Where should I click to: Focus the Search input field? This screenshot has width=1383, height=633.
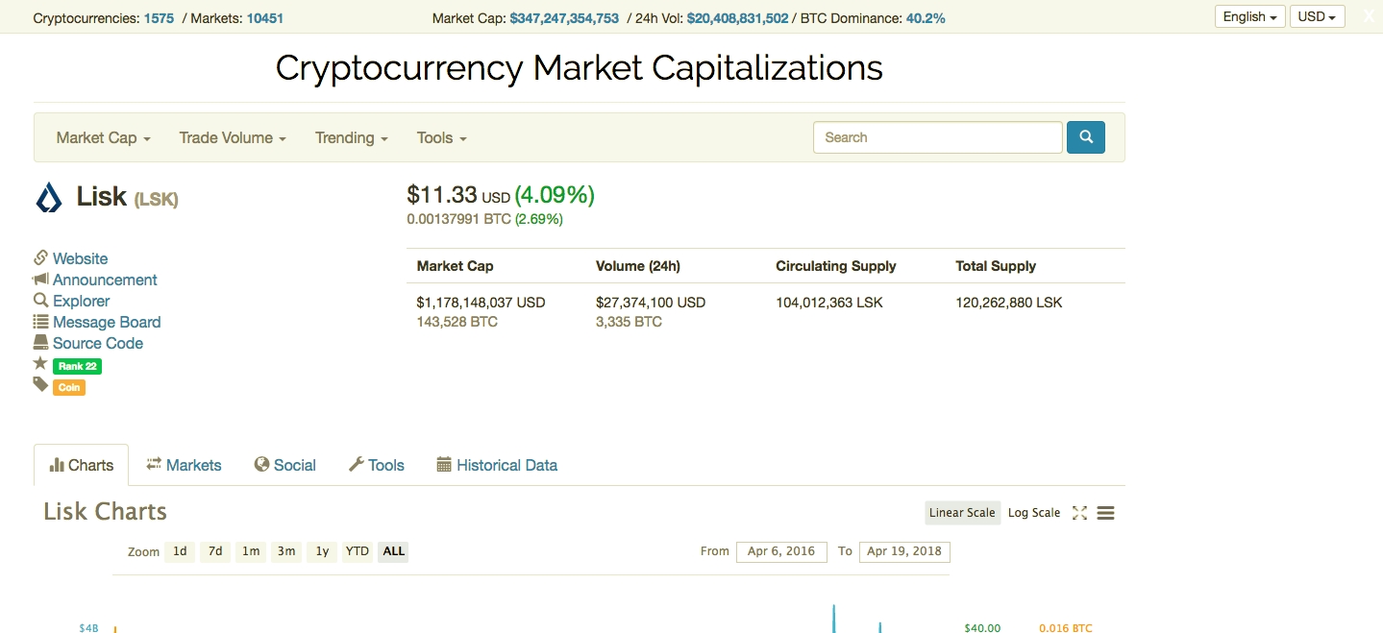(937, 137)
